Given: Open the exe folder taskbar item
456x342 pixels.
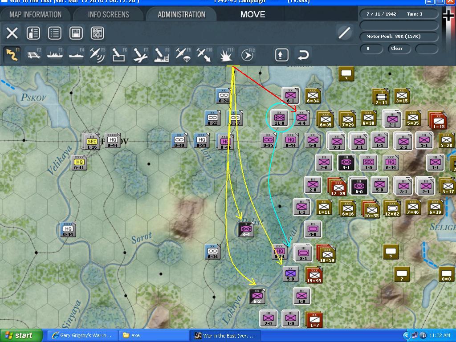Looking at the screenshot, I should [x=154, y=335].
